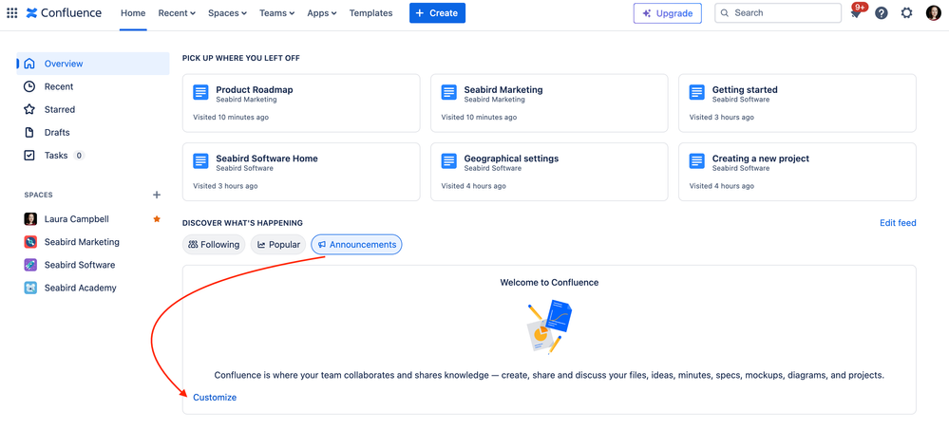Select the Announcements feed tab
Screen dimensions: 949x429
(356, 245)
